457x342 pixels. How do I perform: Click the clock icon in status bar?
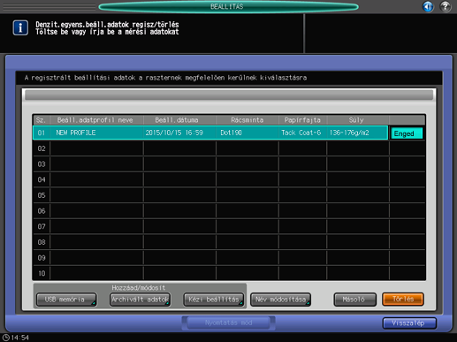pyautogui.click(x=6, y=338)
